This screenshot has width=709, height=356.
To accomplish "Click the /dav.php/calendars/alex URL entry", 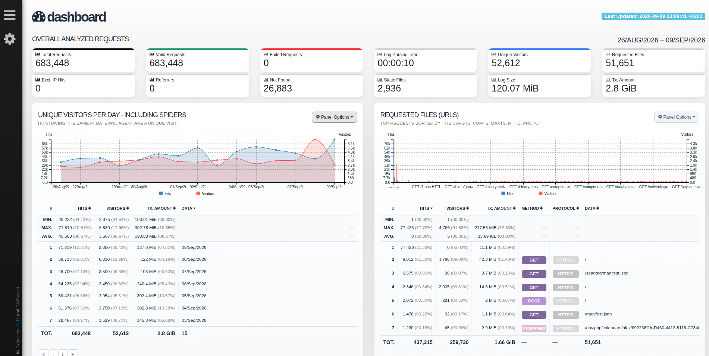I will [642, 328].
